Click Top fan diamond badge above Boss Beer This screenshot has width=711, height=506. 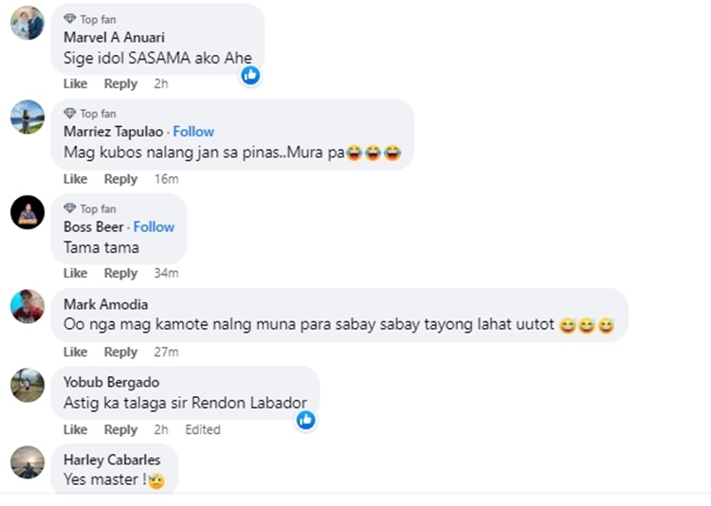[70, 208]
